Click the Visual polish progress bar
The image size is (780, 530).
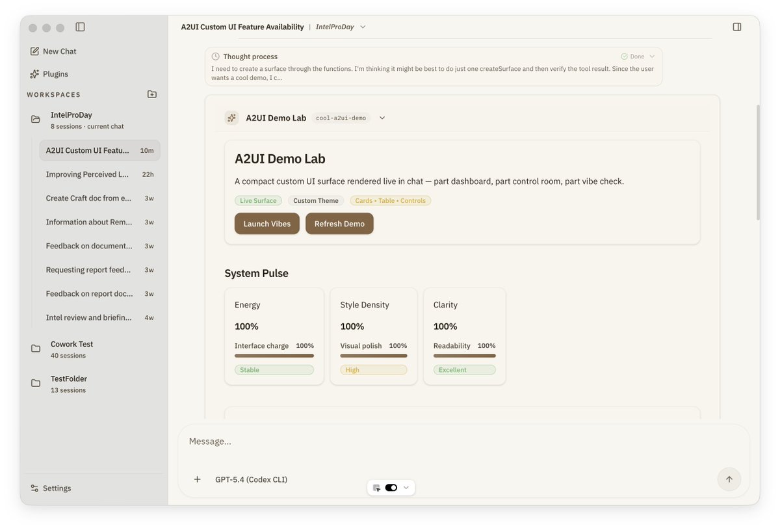[x=374, y=356]
